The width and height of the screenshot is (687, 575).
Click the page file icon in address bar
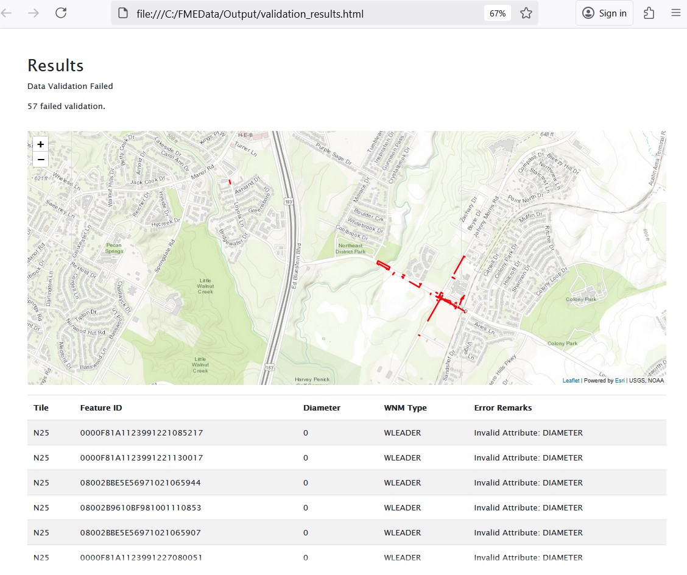click(124, 13)
